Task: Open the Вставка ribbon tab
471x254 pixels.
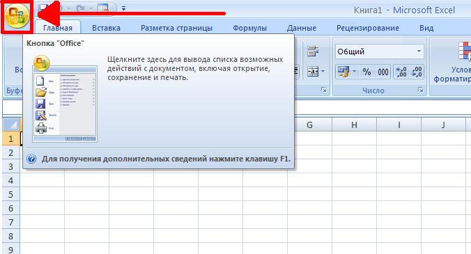Action: [106, 28]
